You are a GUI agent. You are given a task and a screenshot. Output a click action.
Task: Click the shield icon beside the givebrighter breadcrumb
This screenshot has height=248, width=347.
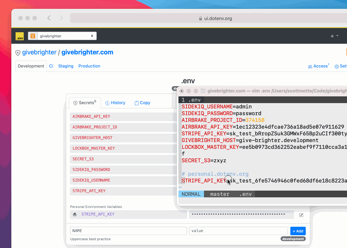pyautogui.click(x=18, y=53)
